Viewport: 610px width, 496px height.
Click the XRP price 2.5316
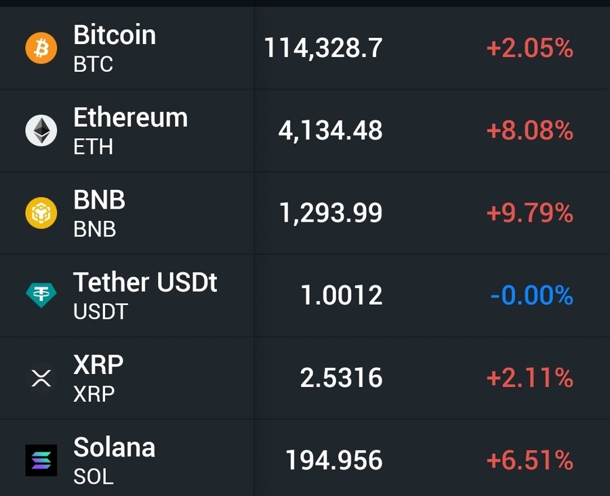pos(341,378)
